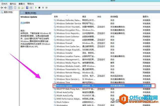Click 禁用 startup type of Windows Media Player
Screen dimensions: 160x106
click(112, 63)
